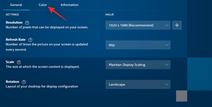Screen dimensions: 212x107
Task: Click the question mark beside Scale
Action: [x=19, y=62]
